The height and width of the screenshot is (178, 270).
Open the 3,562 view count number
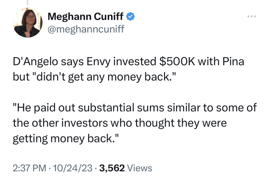[x=112, y=168]
